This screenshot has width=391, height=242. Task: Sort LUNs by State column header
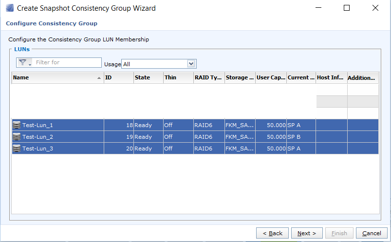click(149, 77)
